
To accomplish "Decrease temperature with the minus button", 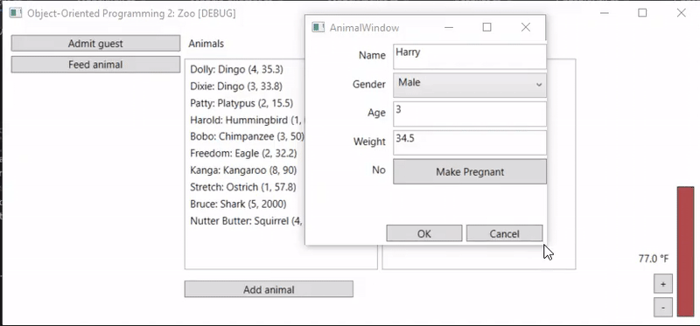I will tap(663, 308).
